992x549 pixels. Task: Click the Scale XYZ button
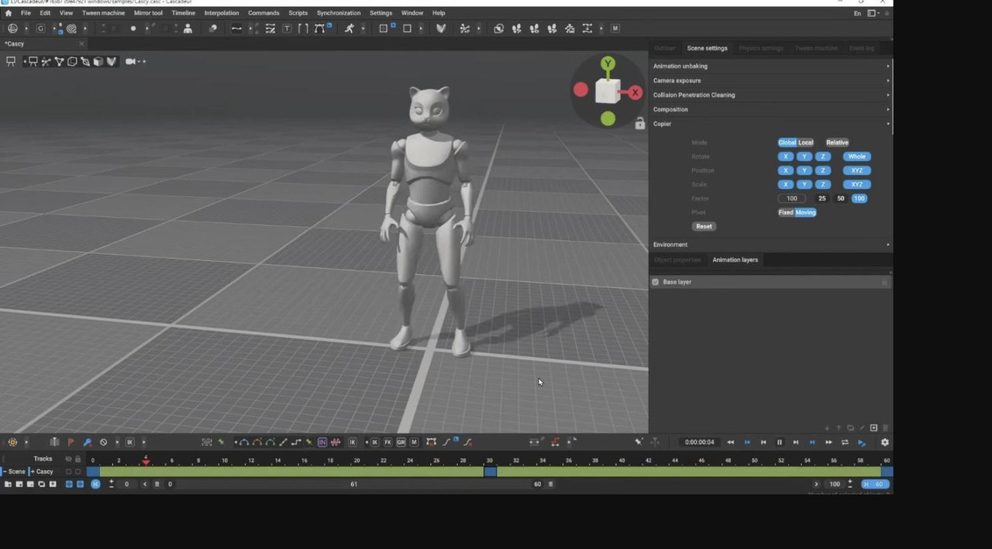pos(856,184)
